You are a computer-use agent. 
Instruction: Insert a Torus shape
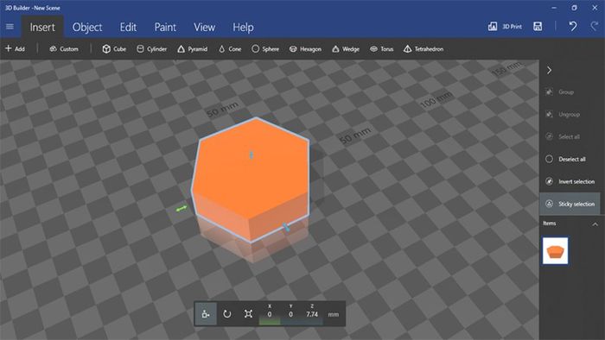[x=382, y=49]
